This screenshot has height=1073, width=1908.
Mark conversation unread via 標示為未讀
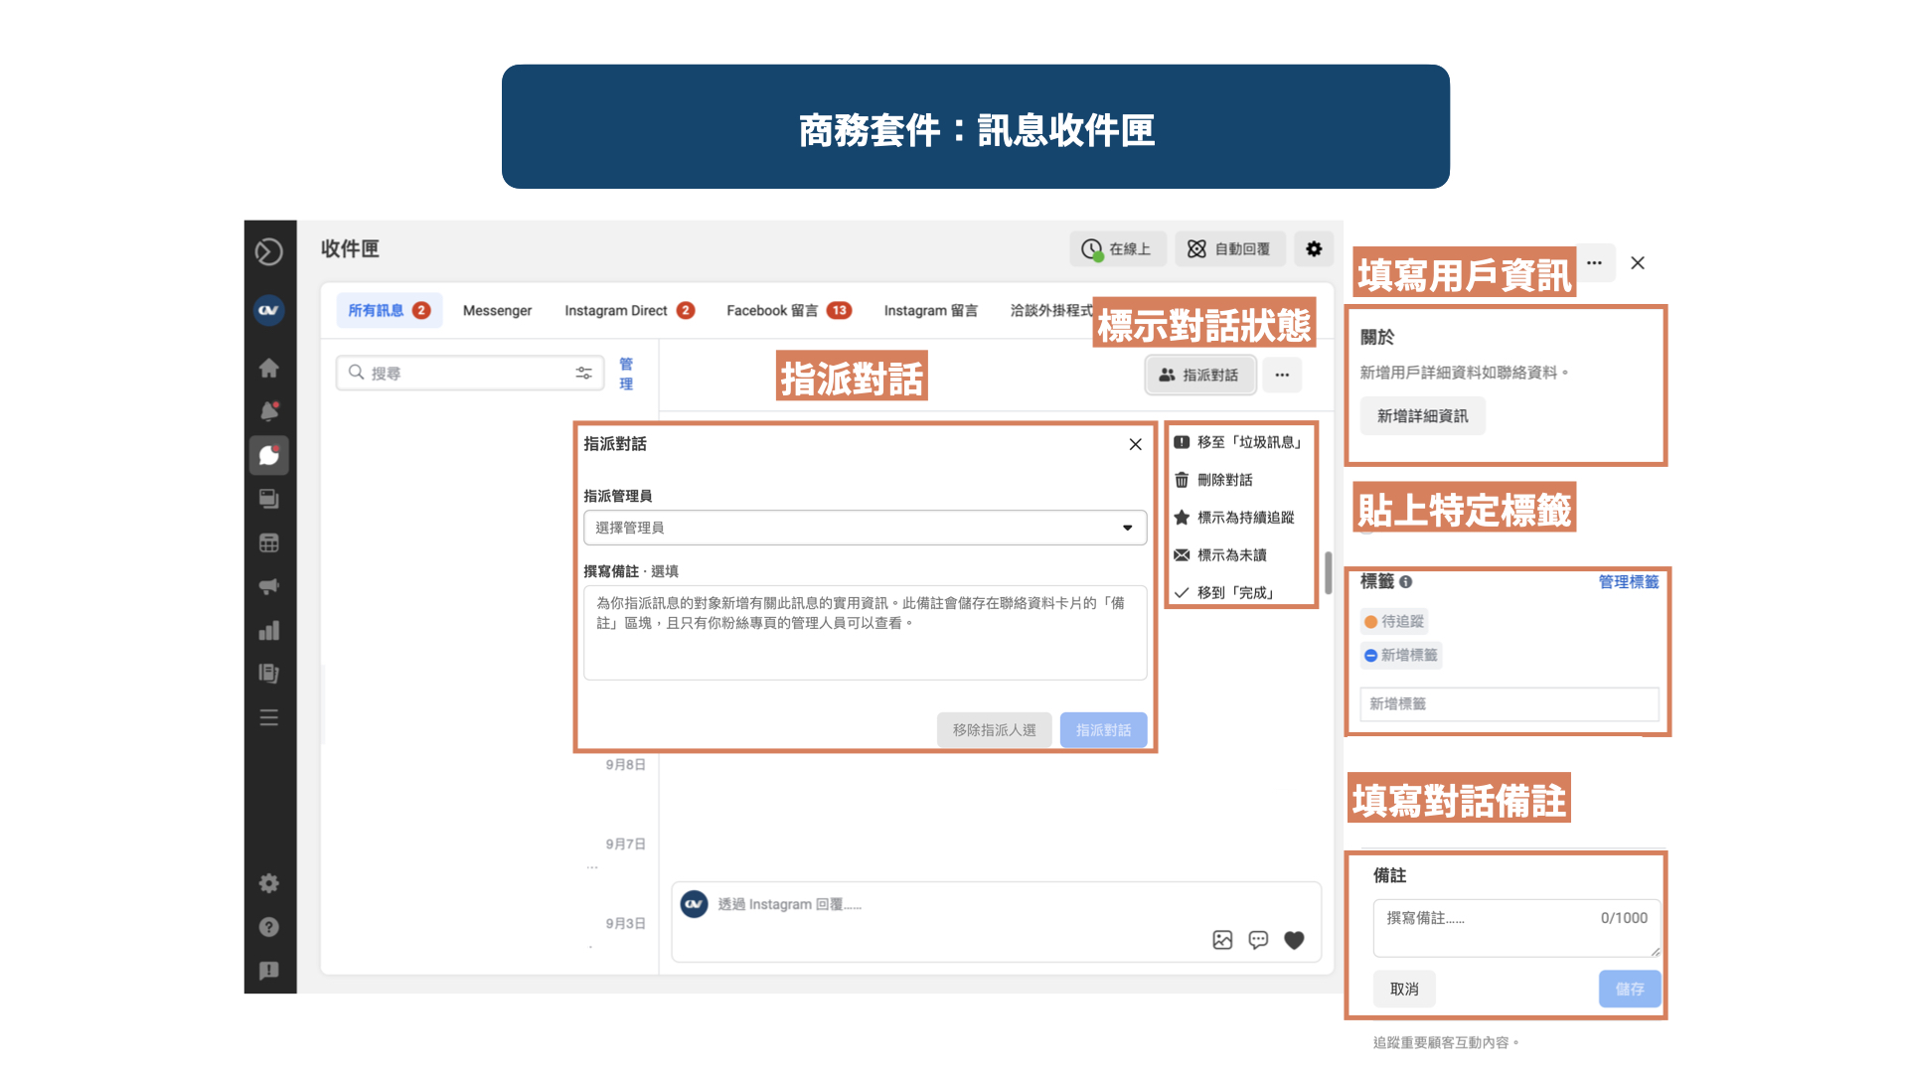click(x=1232, y=555)
